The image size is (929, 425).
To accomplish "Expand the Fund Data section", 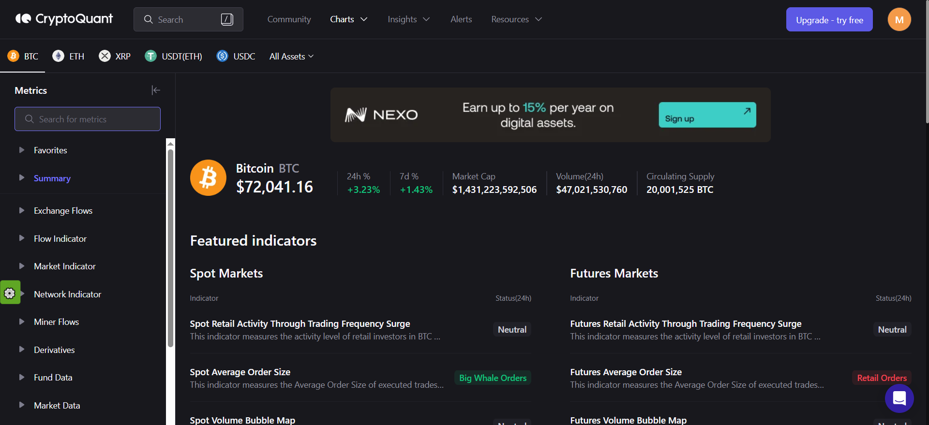I will coord(21,377).
